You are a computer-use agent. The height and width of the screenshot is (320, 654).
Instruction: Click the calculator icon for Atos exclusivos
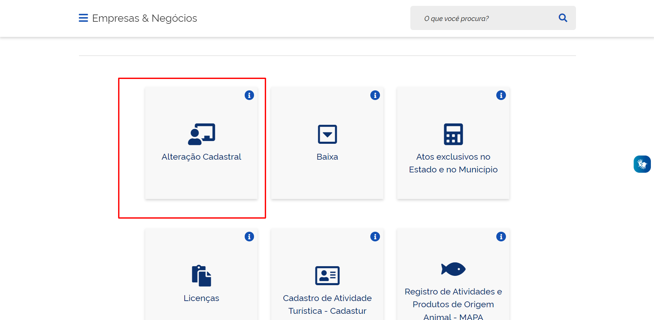click(x=453, y=134)
